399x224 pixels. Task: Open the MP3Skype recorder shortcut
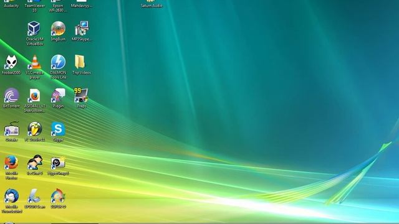82,29
